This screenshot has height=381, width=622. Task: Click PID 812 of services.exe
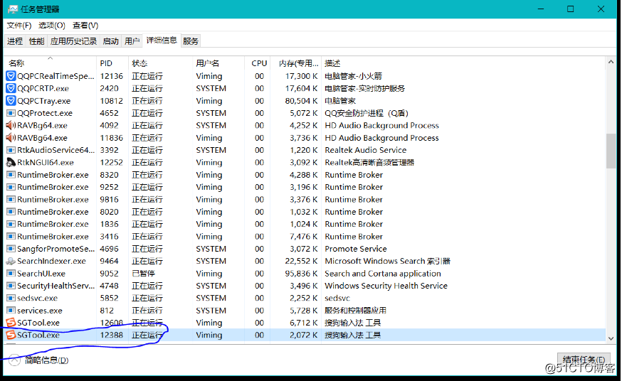[107, 310]
